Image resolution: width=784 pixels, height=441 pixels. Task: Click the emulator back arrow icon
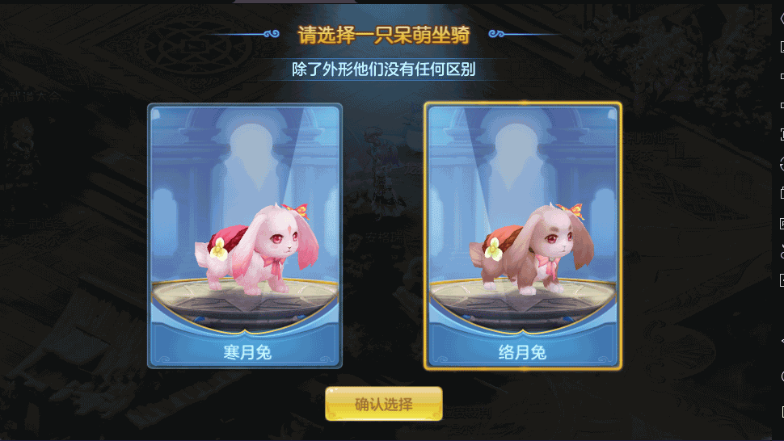782,341
